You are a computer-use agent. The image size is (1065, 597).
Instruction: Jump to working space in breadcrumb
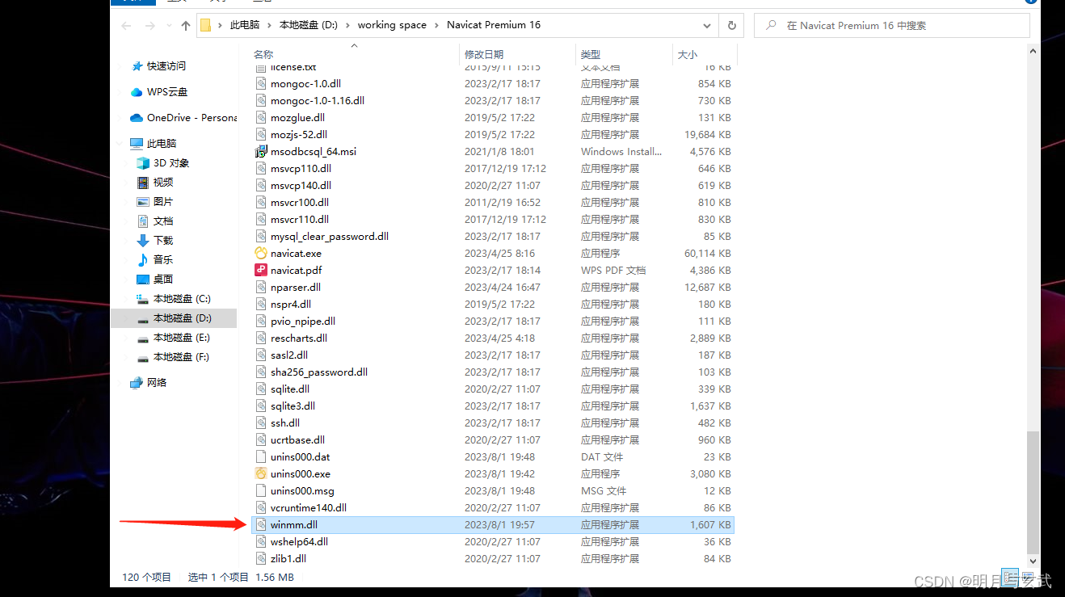pyautogui.click(x=392, y=25)
